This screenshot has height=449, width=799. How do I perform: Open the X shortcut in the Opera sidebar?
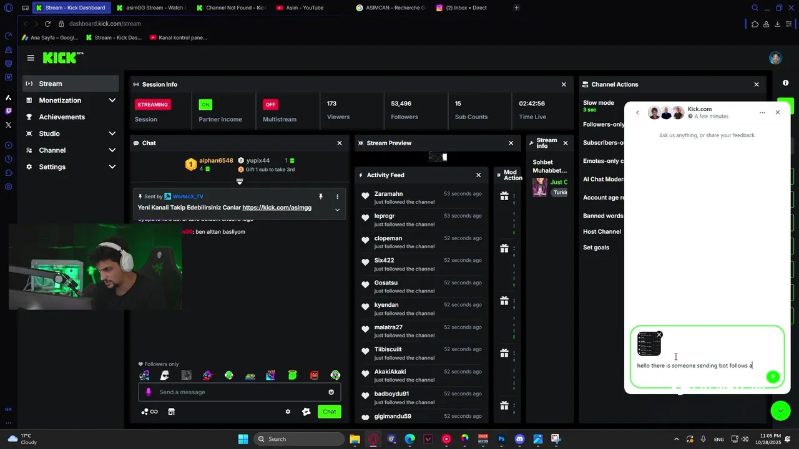pos(8,125)
